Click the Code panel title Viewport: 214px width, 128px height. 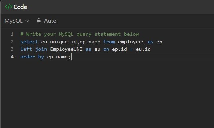(x=20, y=7)
